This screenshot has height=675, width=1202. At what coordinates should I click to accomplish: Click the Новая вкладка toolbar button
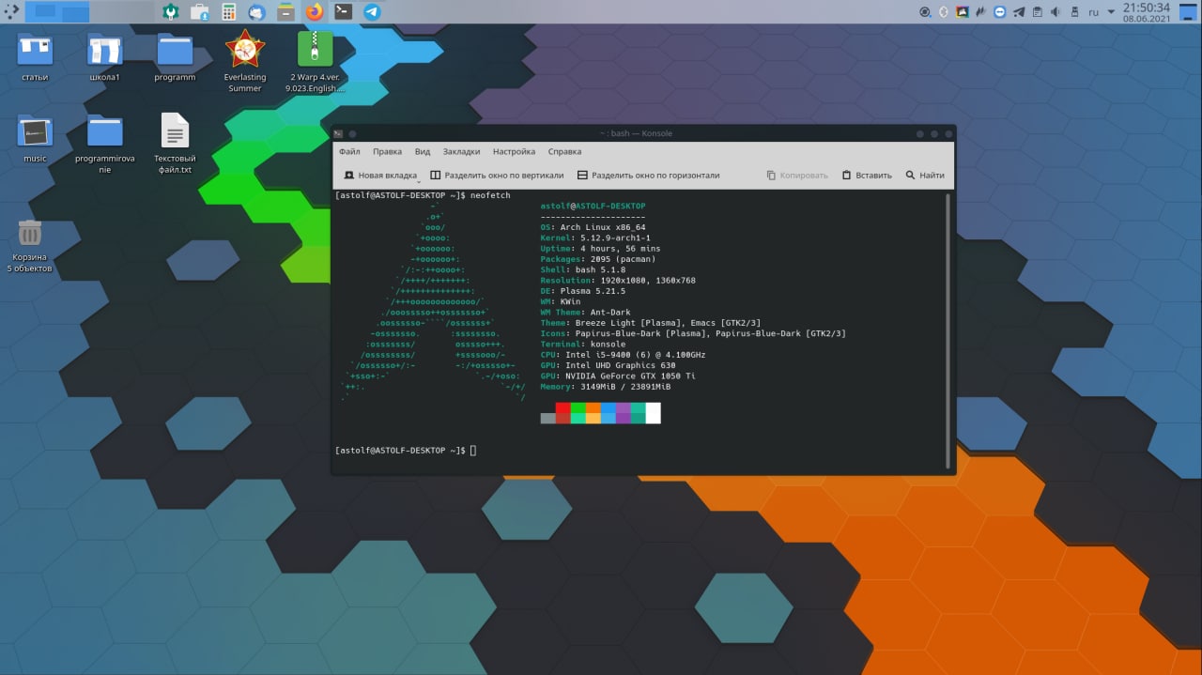[x=380, y=176]
